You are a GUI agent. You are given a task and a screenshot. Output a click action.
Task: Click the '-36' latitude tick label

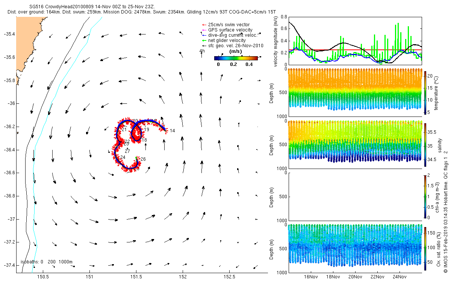coord(11,103)
